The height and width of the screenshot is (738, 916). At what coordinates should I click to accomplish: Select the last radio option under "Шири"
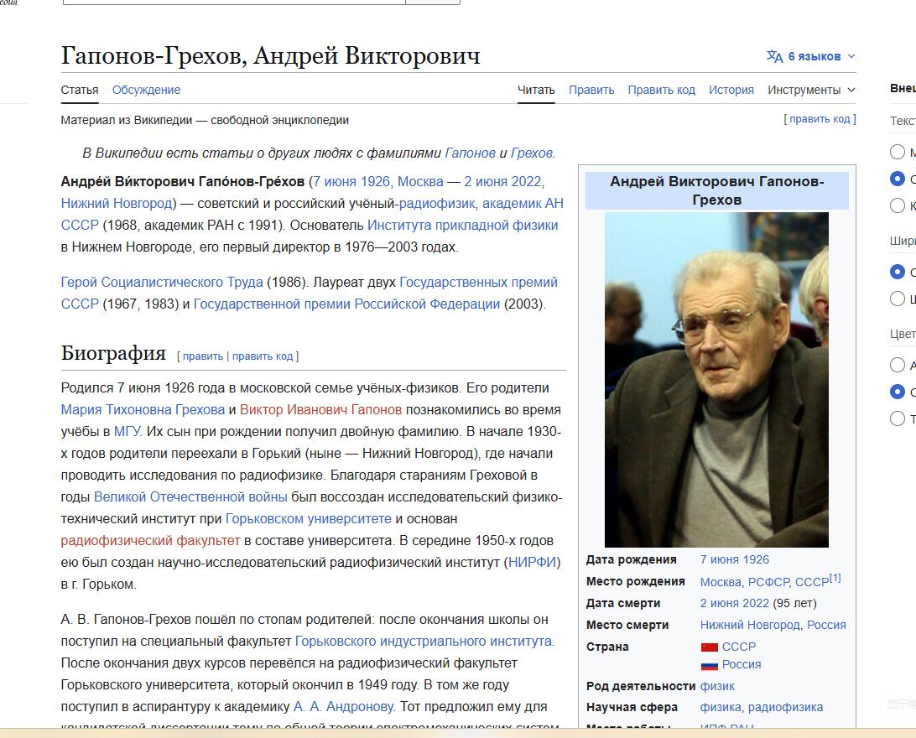click(x=898, y=299)
